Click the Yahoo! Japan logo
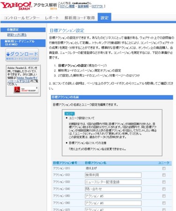Image resolution: width=176 pixels, height=211 pixels. (16, 6)
